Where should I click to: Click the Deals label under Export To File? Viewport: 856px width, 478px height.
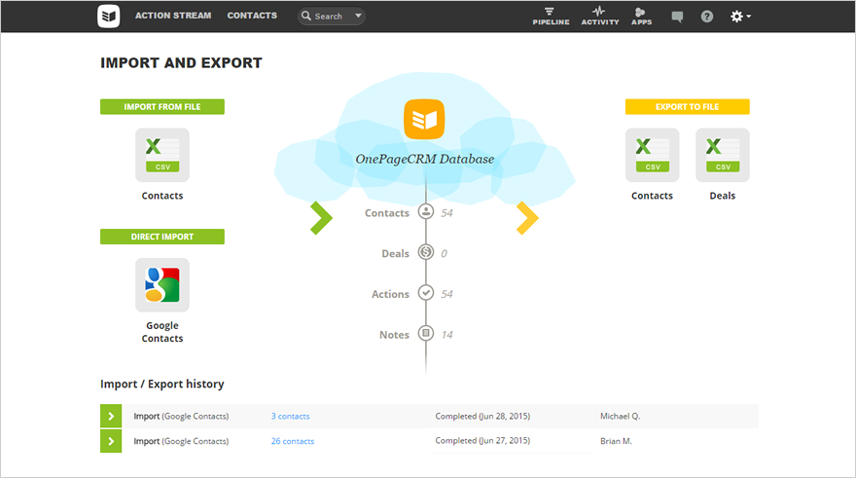coord(722,196)
